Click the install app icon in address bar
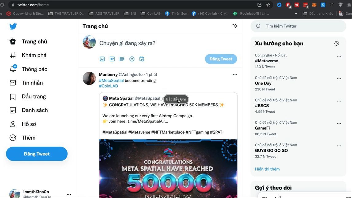 pos(259,5)
